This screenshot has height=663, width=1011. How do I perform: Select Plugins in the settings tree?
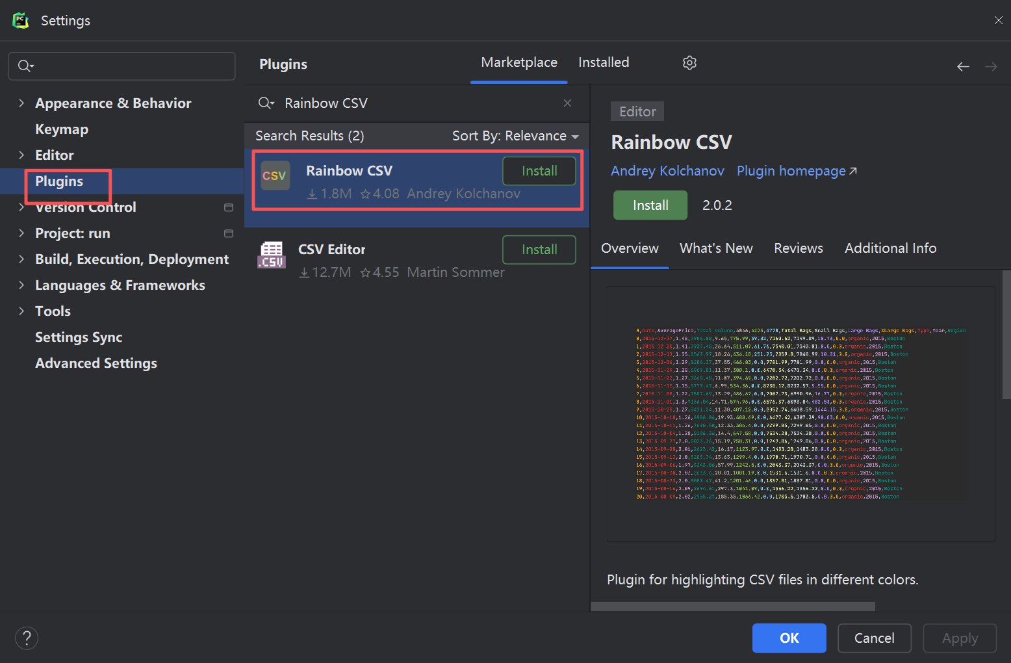coord(59,181)
